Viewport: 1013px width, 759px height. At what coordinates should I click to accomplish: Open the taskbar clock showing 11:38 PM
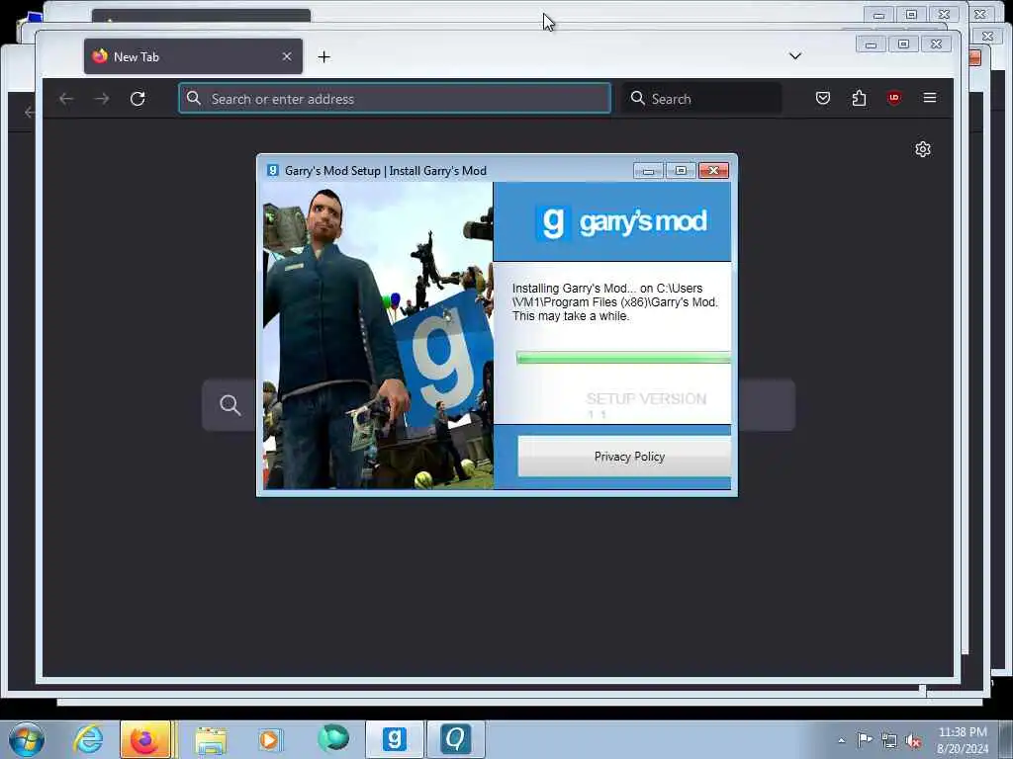(x=963, y=739)
